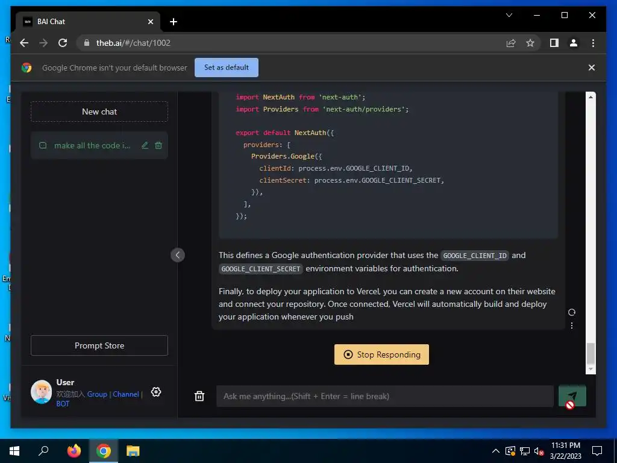Open the Chrome profile icon
617x463 pixels.
[574, 43]
